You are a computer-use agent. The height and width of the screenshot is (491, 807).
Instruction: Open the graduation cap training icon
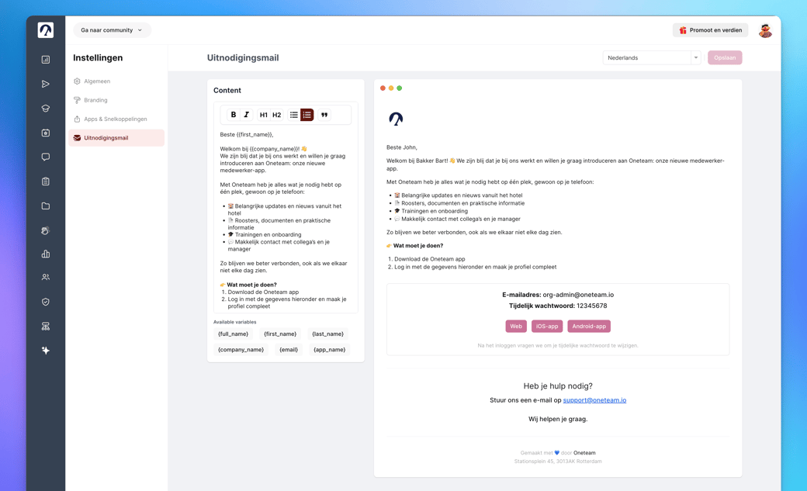pyautogui.click(x=46, y=109)
